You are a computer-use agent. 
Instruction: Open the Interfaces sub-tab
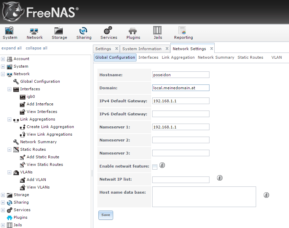pos(148,57)
